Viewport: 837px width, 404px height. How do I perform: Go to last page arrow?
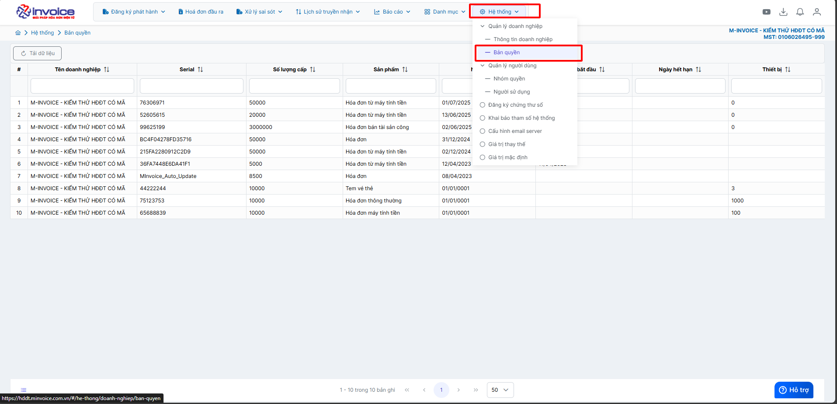[476, 390]
